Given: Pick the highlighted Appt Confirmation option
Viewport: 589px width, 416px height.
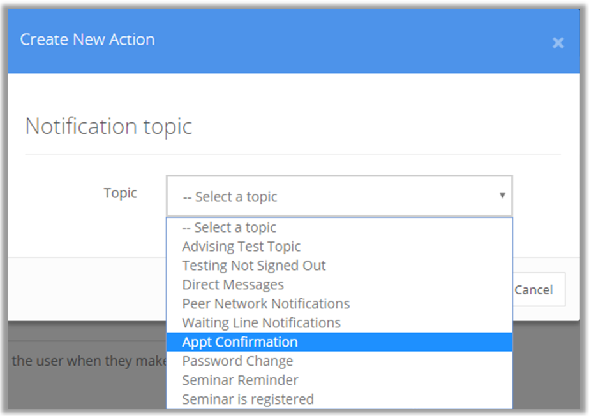Looking at the screenshot, I should (240, 342).
